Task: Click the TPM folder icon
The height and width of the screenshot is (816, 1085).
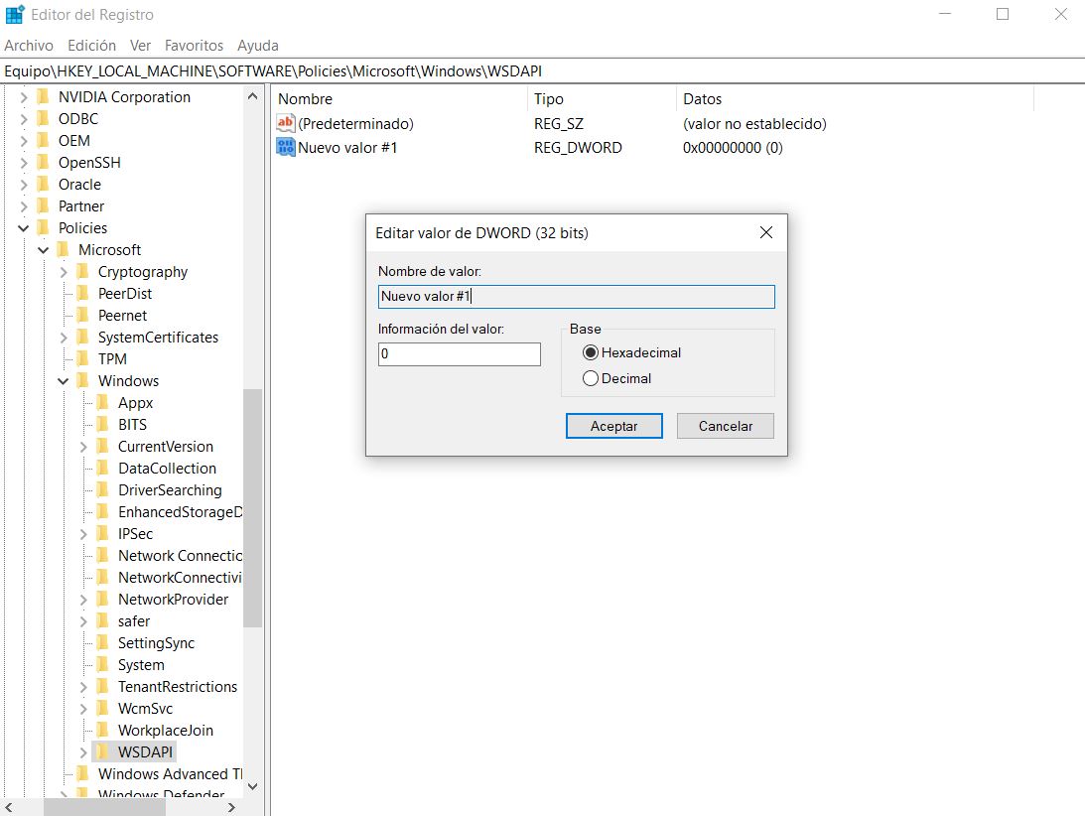Action: click(x=83, y=359)
